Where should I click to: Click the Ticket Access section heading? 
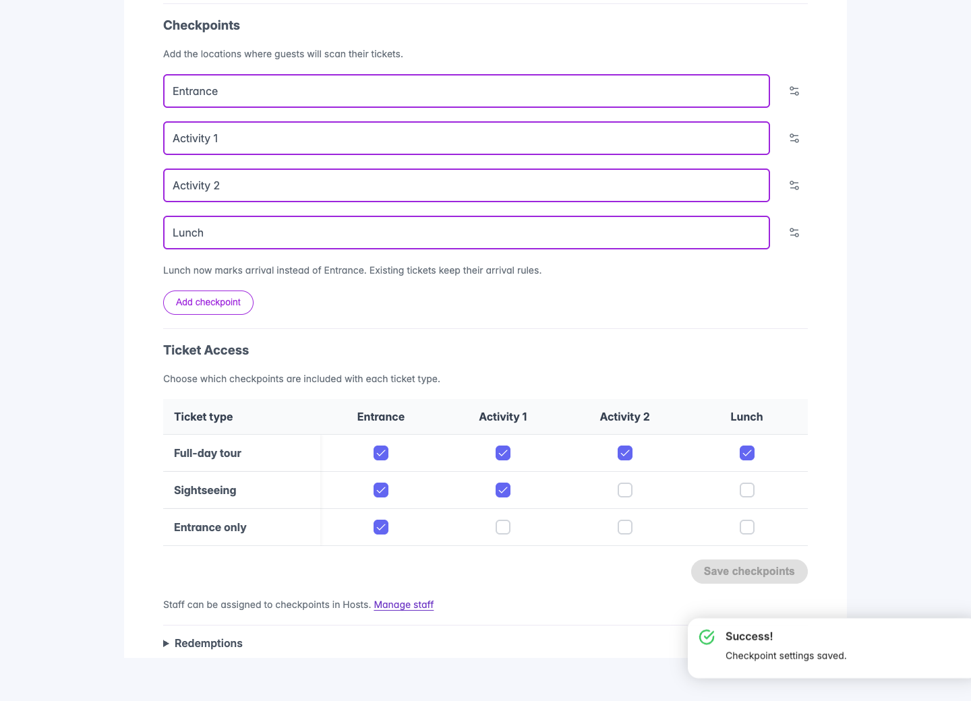pyautogui.click(x=206, y=350)
